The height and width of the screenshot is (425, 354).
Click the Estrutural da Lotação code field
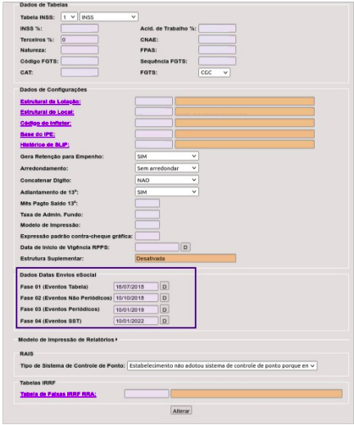pos(154,102)
